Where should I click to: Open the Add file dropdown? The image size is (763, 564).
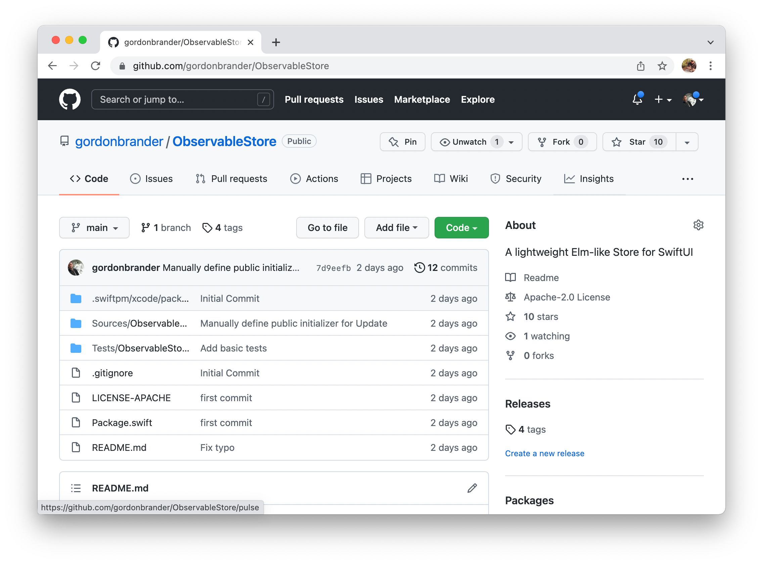(396, 228)
